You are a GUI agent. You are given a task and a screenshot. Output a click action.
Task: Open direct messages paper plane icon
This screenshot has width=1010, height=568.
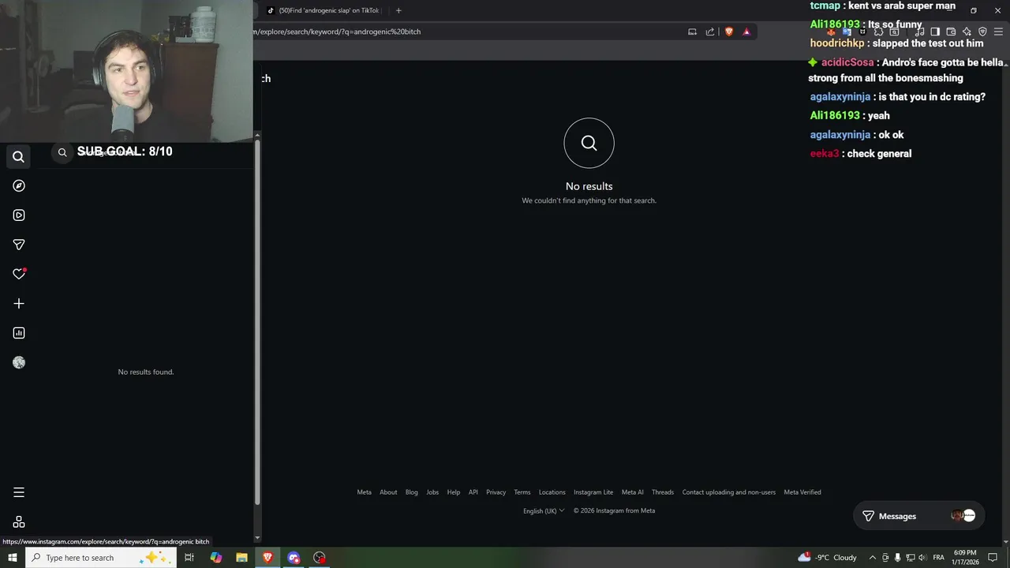point(19,245)
